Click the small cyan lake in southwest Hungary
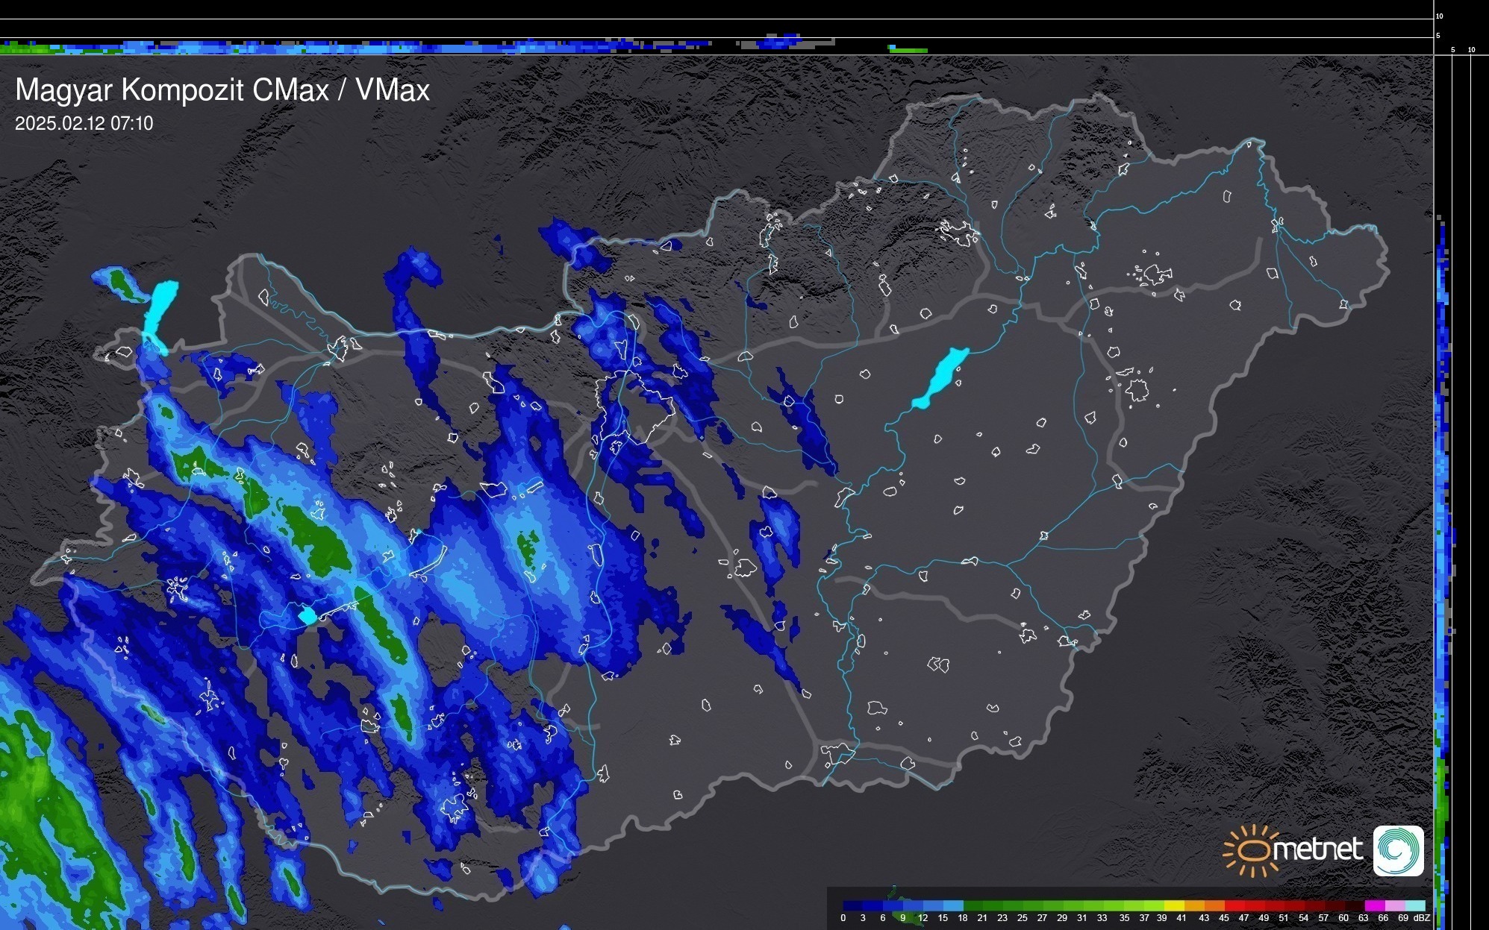Image resolution: width=1489 pixels, height=930 pixels. pyautogui.click(x=308, y=616)
